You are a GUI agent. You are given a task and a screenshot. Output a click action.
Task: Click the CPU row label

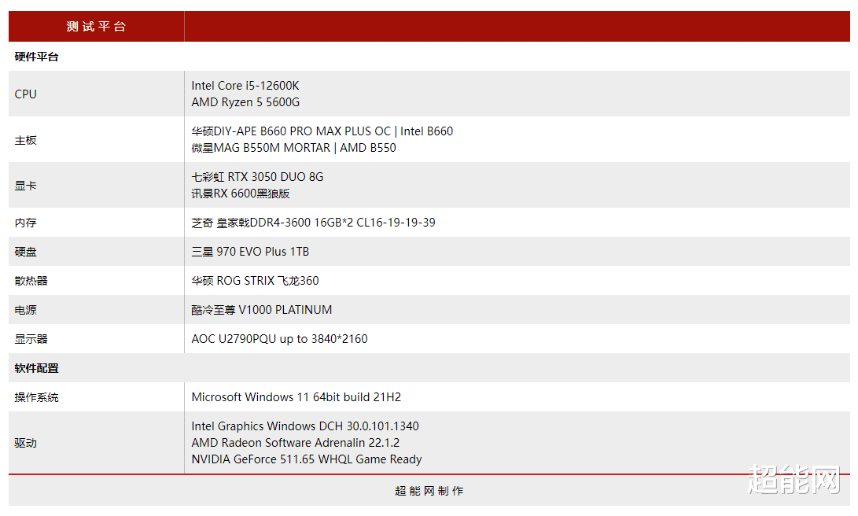click(x=24, y=94)
